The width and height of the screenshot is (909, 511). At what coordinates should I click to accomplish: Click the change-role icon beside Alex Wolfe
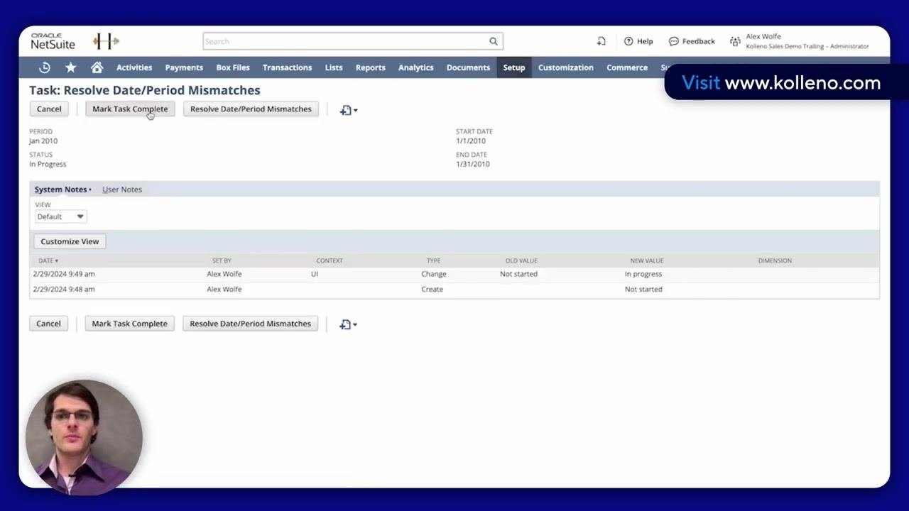click(x=735, y=41)
